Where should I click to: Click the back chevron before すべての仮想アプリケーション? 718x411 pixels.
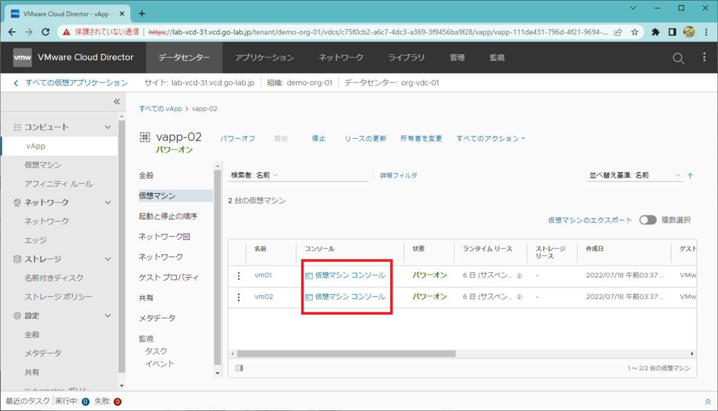[16, 83]
